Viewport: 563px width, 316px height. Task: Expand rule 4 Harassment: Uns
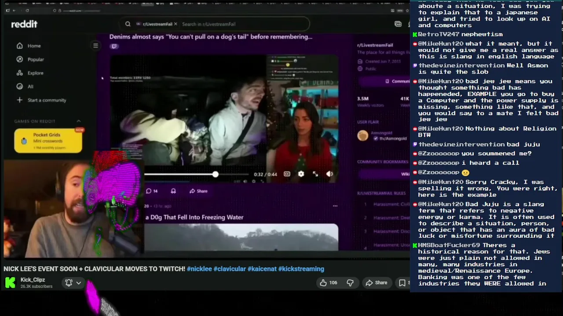(x=386, y=245)
